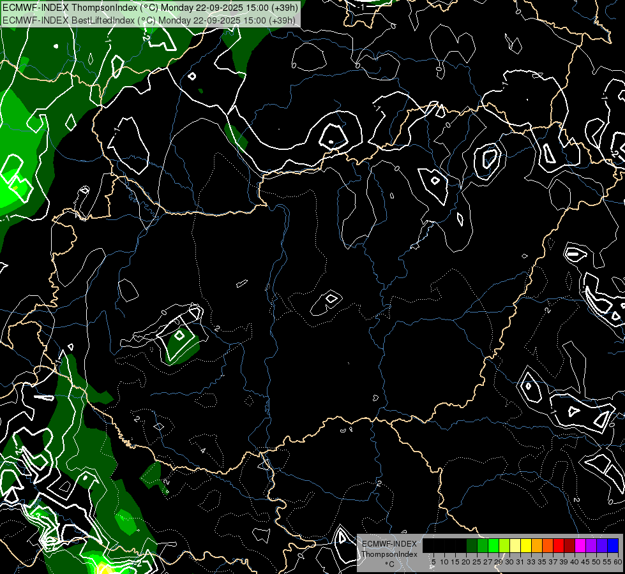Select the violet 50–55 legend swatch
The image size is (625, 574).
coord(602,546)
